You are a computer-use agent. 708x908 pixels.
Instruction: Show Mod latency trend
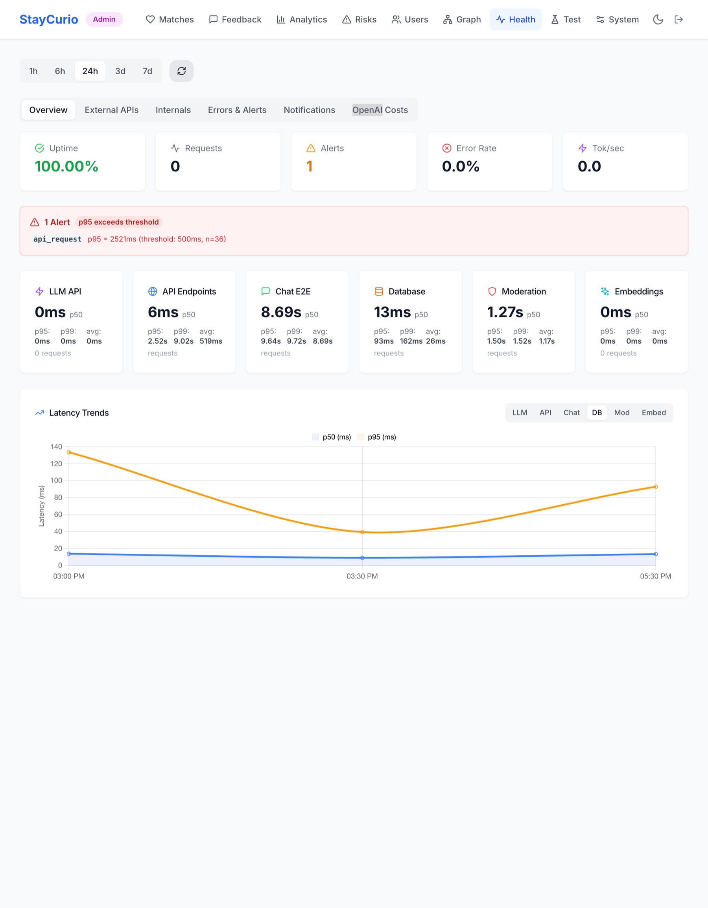(622, 413)
